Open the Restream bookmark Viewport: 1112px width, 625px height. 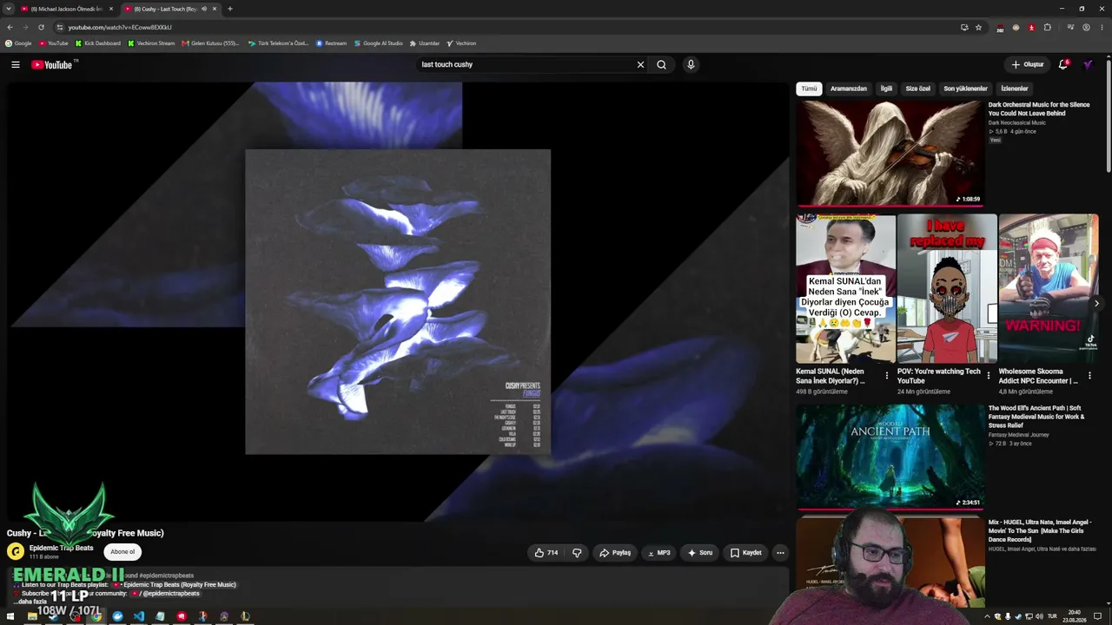(331, 43)
